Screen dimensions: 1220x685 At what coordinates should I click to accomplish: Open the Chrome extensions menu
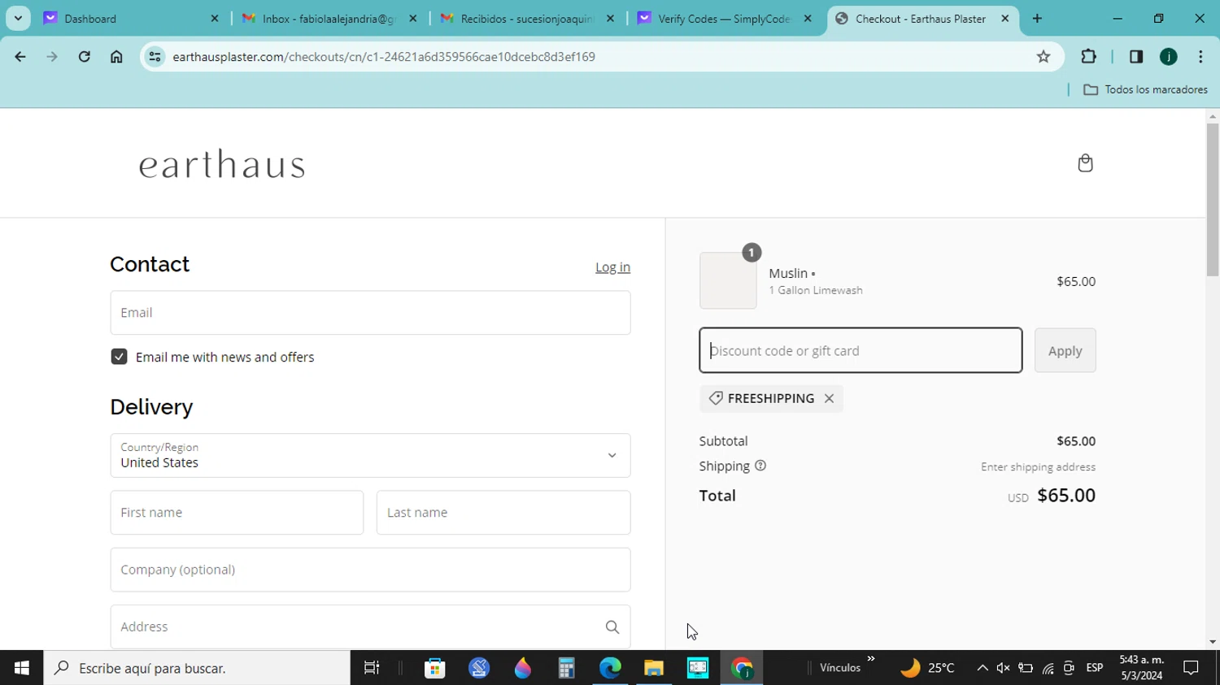pos(1088,57)
